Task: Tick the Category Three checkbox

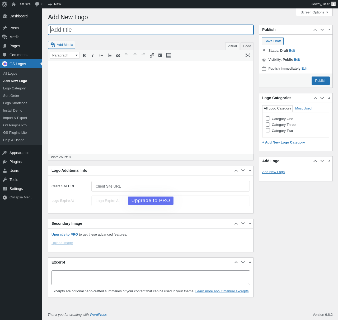Action: point(268,125)
